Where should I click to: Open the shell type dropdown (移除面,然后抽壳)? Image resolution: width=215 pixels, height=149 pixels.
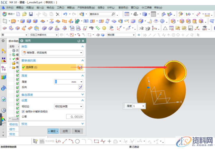coord(52,53)
